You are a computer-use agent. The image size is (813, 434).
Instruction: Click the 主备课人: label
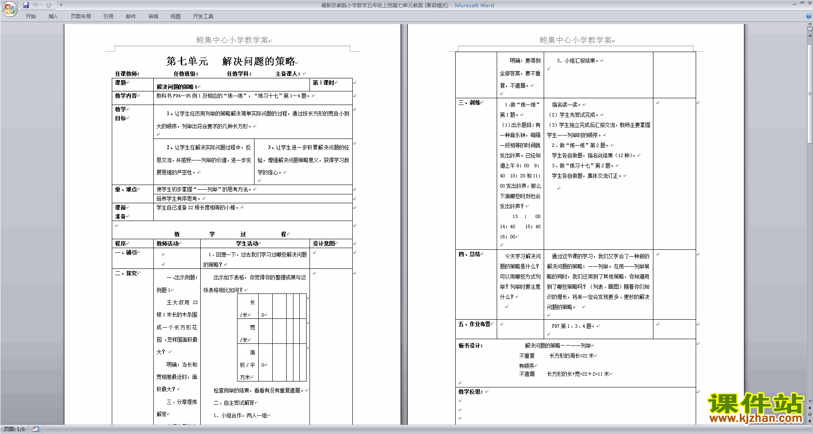(288, 74)
